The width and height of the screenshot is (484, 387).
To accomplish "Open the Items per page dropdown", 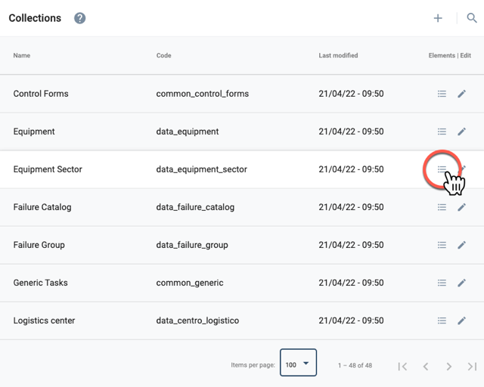I will tap(298, 363).
